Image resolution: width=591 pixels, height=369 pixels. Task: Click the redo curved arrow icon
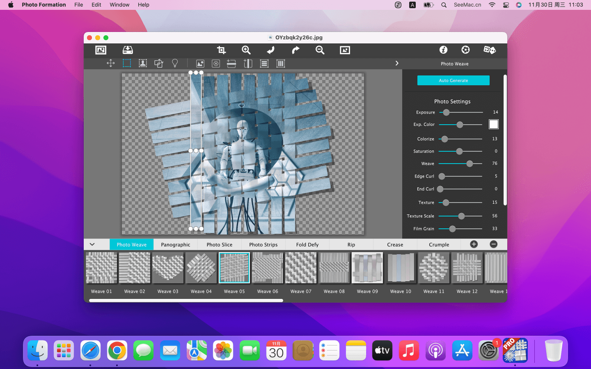tap(295, 50)
